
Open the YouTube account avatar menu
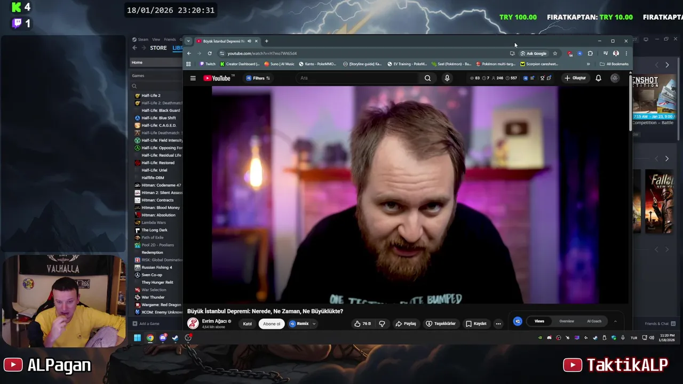pos(615,78)
